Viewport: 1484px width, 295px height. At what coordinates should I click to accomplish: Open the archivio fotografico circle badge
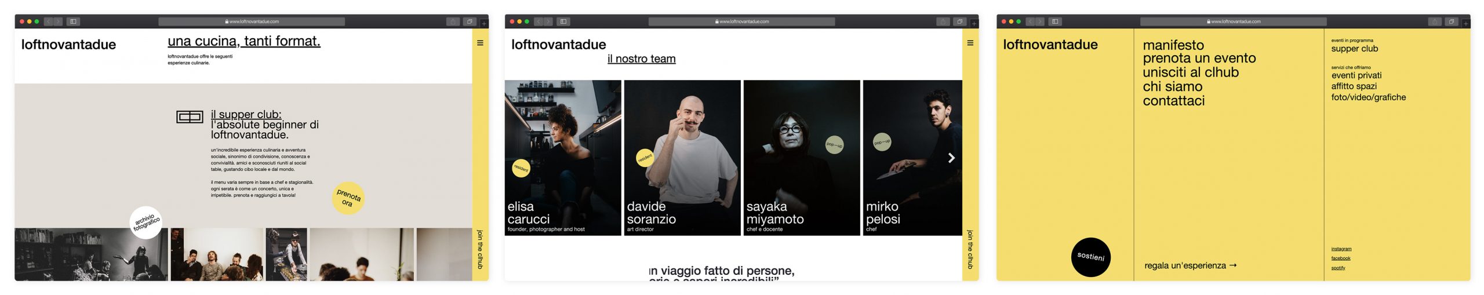(146, 222)
